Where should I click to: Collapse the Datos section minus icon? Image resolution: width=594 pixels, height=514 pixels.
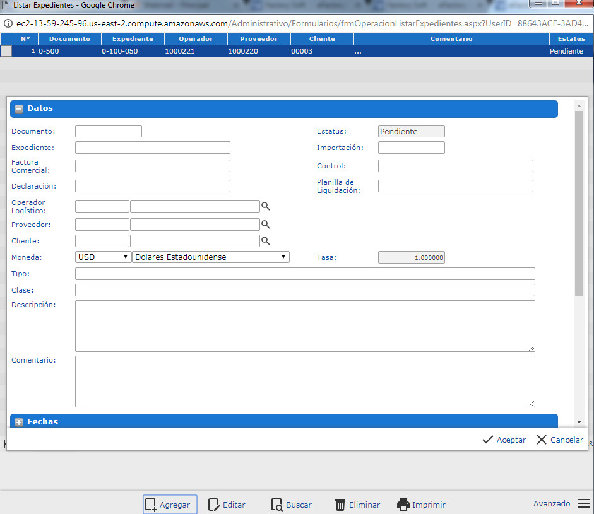pyautogui.click(x=18, y=109)
